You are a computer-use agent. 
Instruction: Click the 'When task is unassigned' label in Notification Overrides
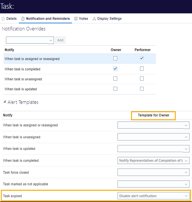click(23, 79)
